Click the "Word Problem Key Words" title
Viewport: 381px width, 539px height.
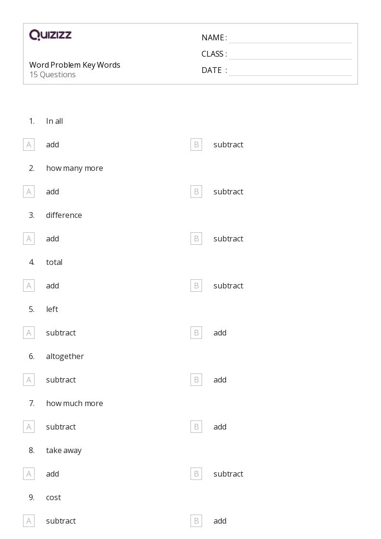pos(75,65)
